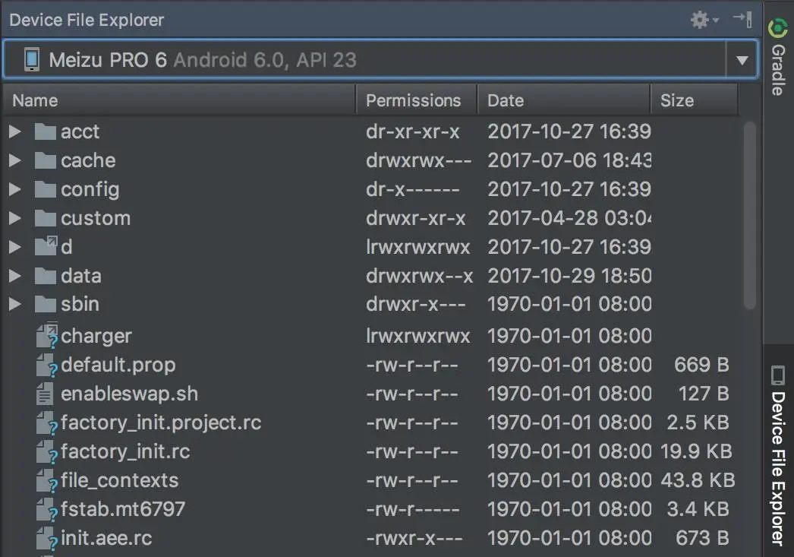This screenshot has height=557, width=794.
Task: Expand the sbin folder
Action: (x=14, y=304)
